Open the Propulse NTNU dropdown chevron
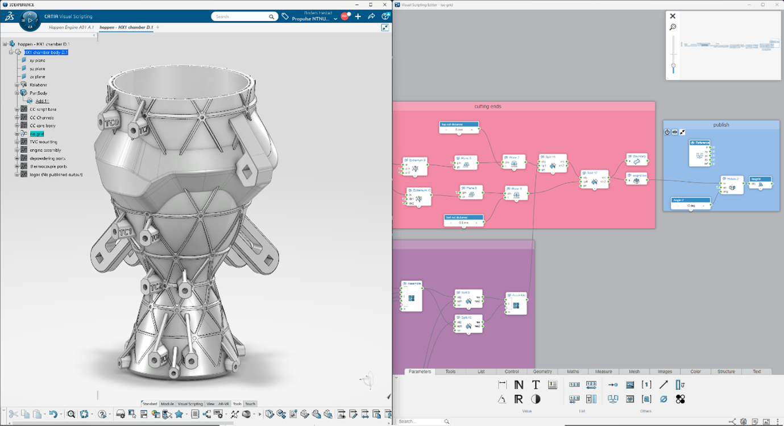Image resolution: width=784 pixels, height=426 pixels. [335, 19]
